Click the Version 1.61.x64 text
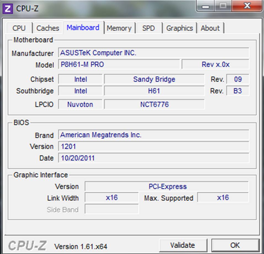This screenshot has width=264, height=254. click(81, 247)
